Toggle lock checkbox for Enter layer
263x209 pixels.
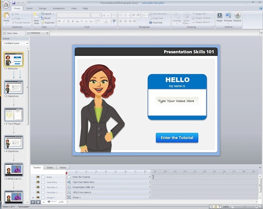click(x=43, y=177)
